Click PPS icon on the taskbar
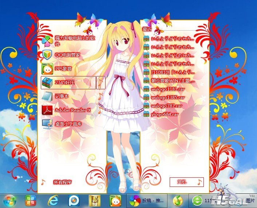This screenshot has width=257, height=208. tap(115, 200)
